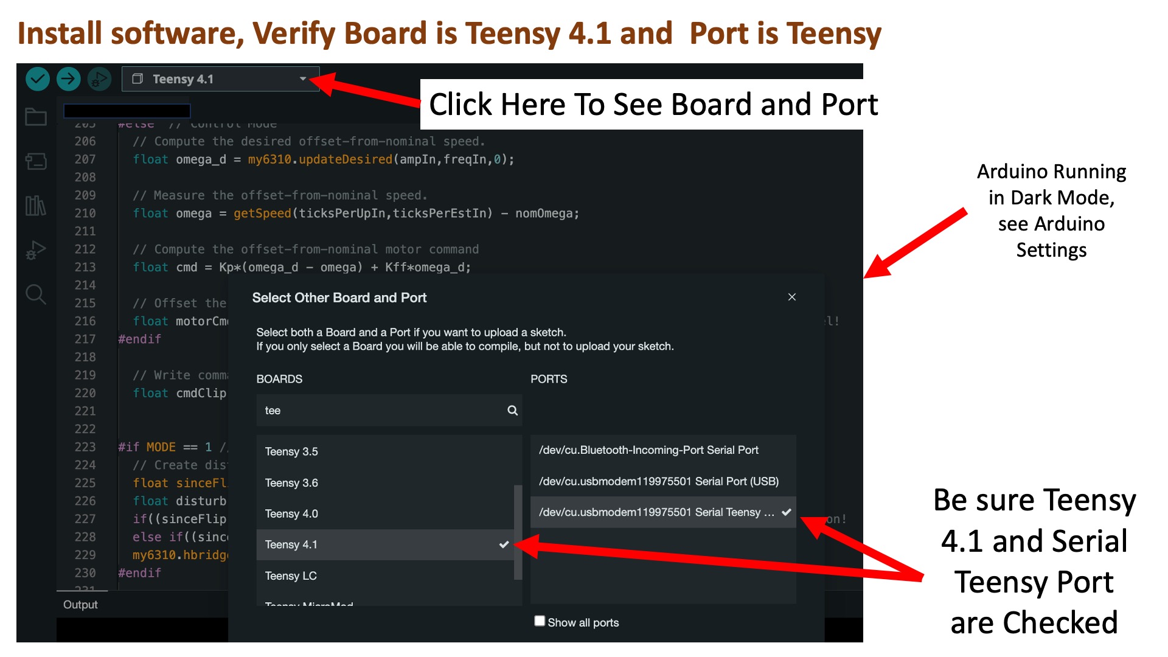Enable the Show all ports checkbox
Screen dimensions: 1168x657
click(x=540, y=621)
